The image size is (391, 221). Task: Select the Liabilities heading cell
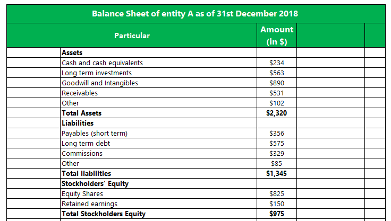158,123
